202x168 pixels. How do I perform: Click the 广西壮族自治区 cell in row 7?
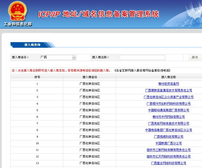pos(90,124)
